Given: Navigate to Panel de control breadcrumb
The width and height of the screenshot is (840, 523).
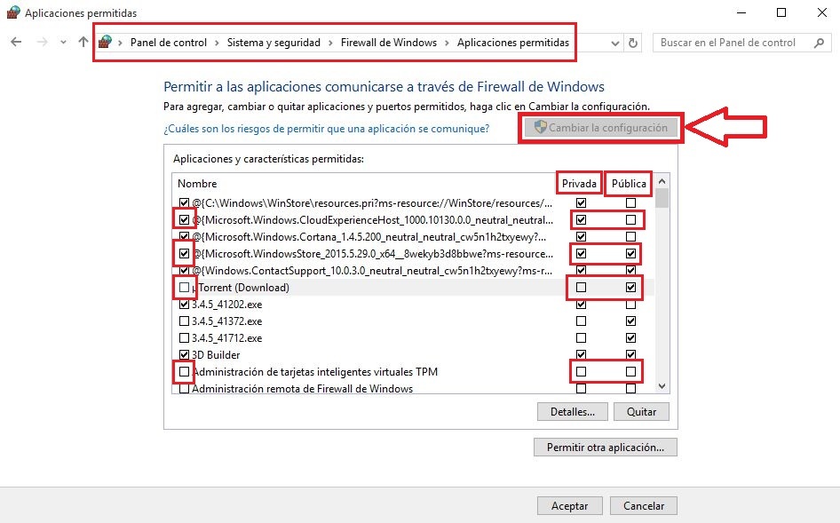Looking at the screenshot, I should pyautogui.click(x=168, y=43).
